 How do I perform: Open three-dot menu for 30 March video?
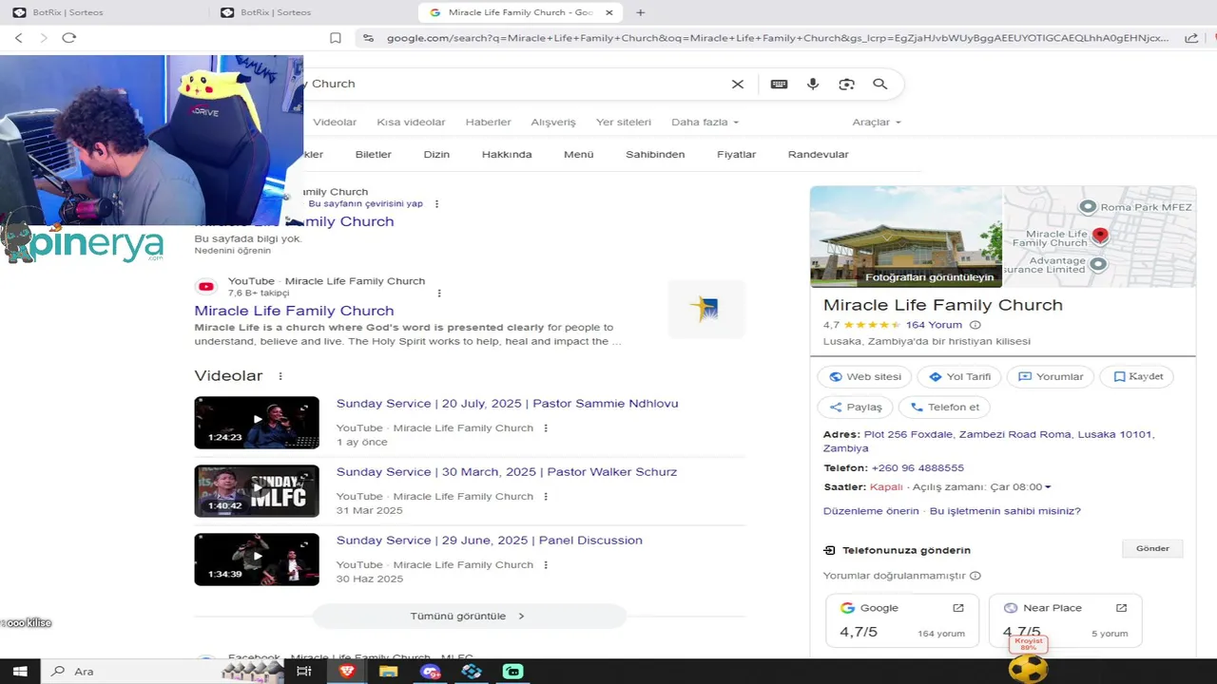(546, 497)
